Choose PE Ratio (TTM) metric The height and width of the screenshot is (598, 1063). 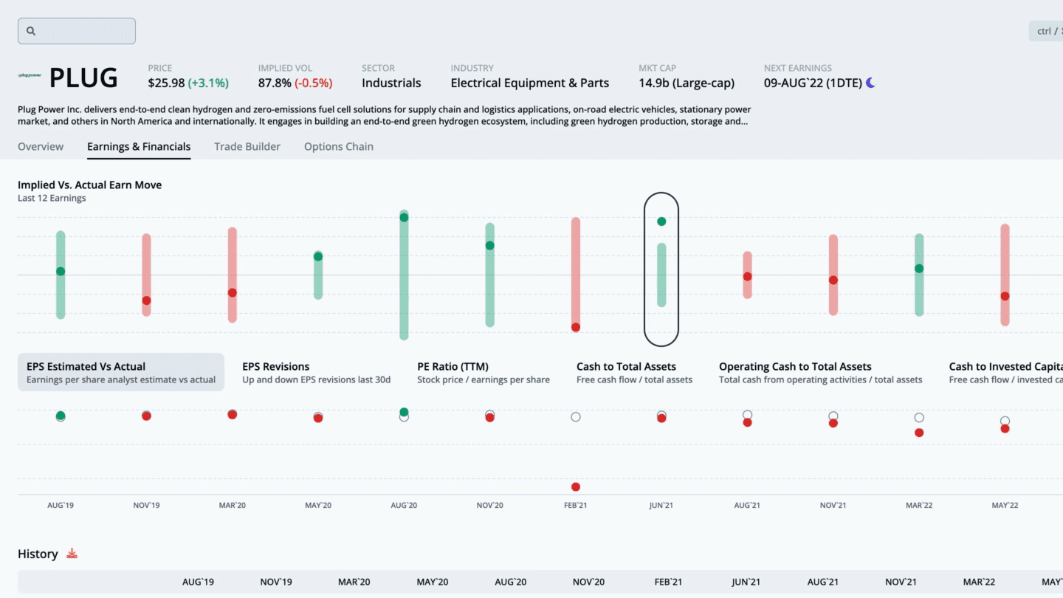click(x=484, y=372)
